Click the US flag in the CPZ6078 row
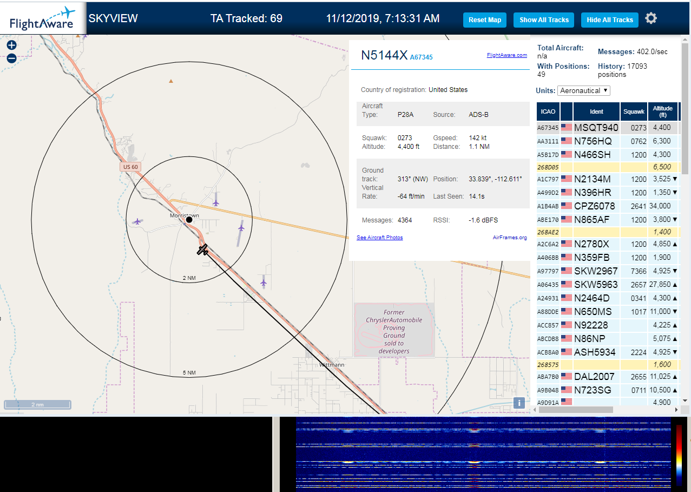Screen dimensions: 691x492 pos(567,206)
